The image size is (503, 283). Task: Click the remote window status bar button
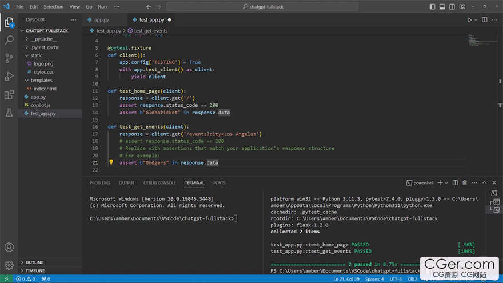click(6, 279)
